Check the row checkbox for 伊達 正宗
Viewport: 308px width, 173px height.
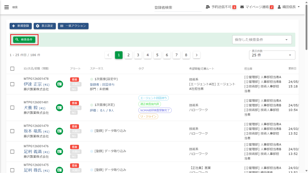(x=12, y=84)
